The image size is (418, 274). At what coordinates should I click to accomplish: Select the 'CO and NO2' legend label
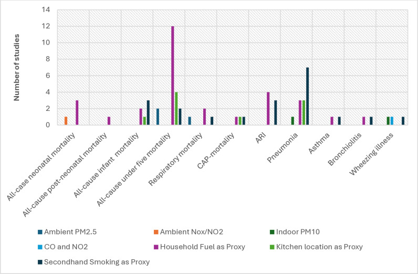[x=66, y=247]
